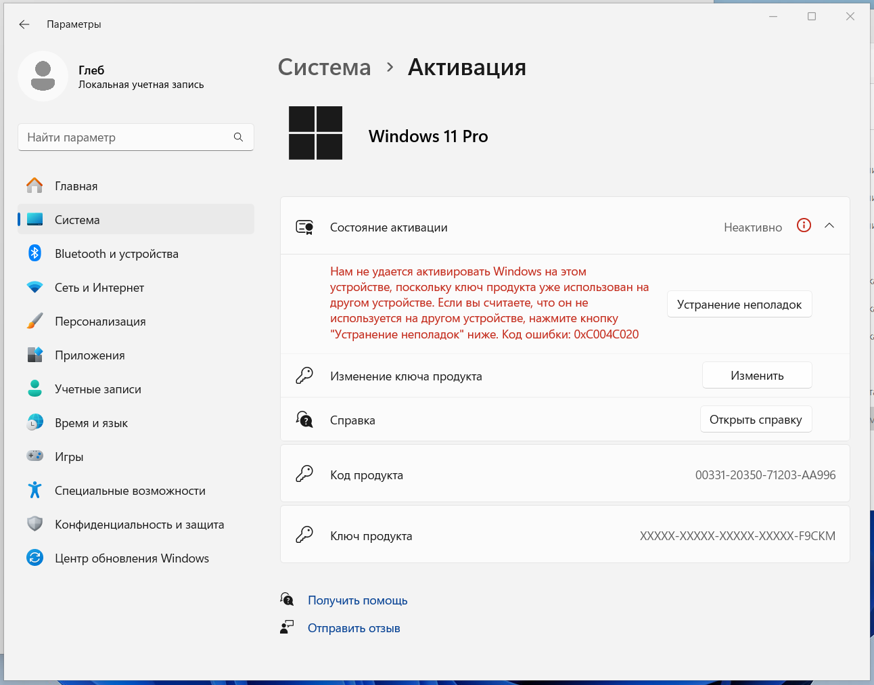Screen dimensions: 874x685
Task: Open Специальные возможности section
Action: coord(136,490)
